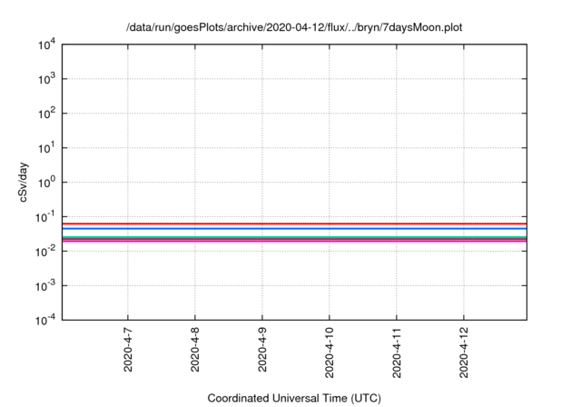Click the magenta data line
Screen dimensions: 581x407
pos(294,242)
